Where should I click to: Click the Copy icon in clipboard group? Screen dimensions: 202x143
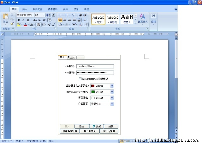tap(12, 19)
